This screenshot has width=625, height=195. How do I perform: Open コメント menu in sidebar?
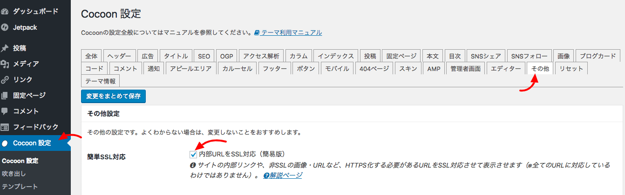35,111
